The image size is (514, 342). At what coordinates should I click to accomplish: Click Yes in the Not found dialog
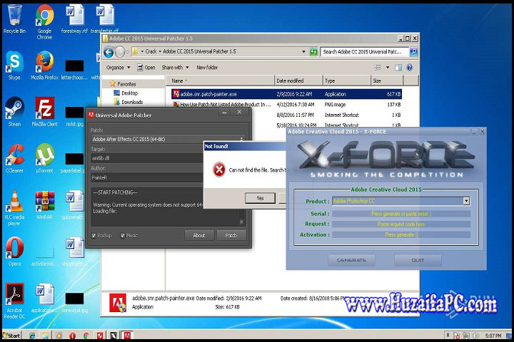tap(260, 198)
